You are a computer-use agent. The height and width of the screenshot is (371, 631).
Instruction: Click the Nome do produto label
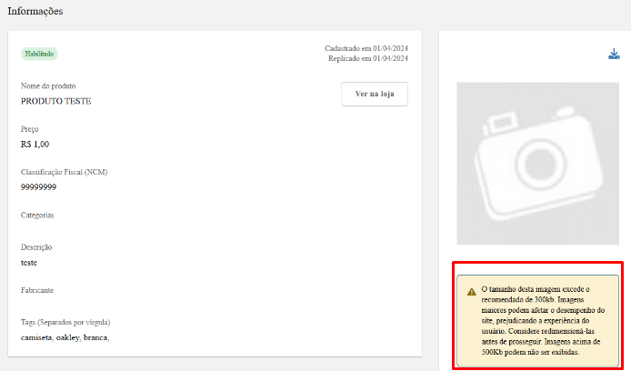(49, 86)
